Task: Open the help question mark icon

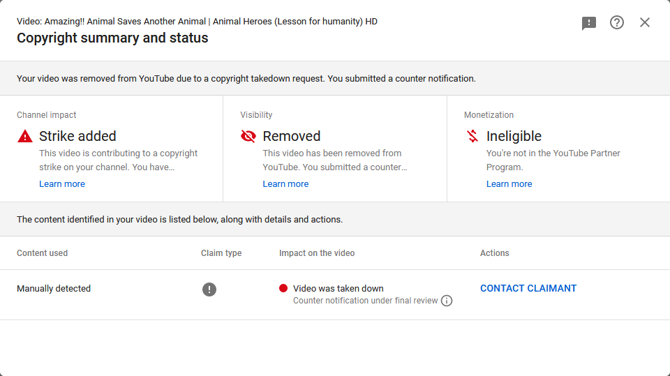Action: (616, 22)
